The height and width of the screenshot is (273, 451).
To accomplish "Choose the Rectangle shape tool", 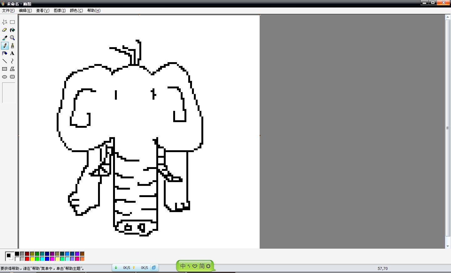I will click(x=5, y=69).
